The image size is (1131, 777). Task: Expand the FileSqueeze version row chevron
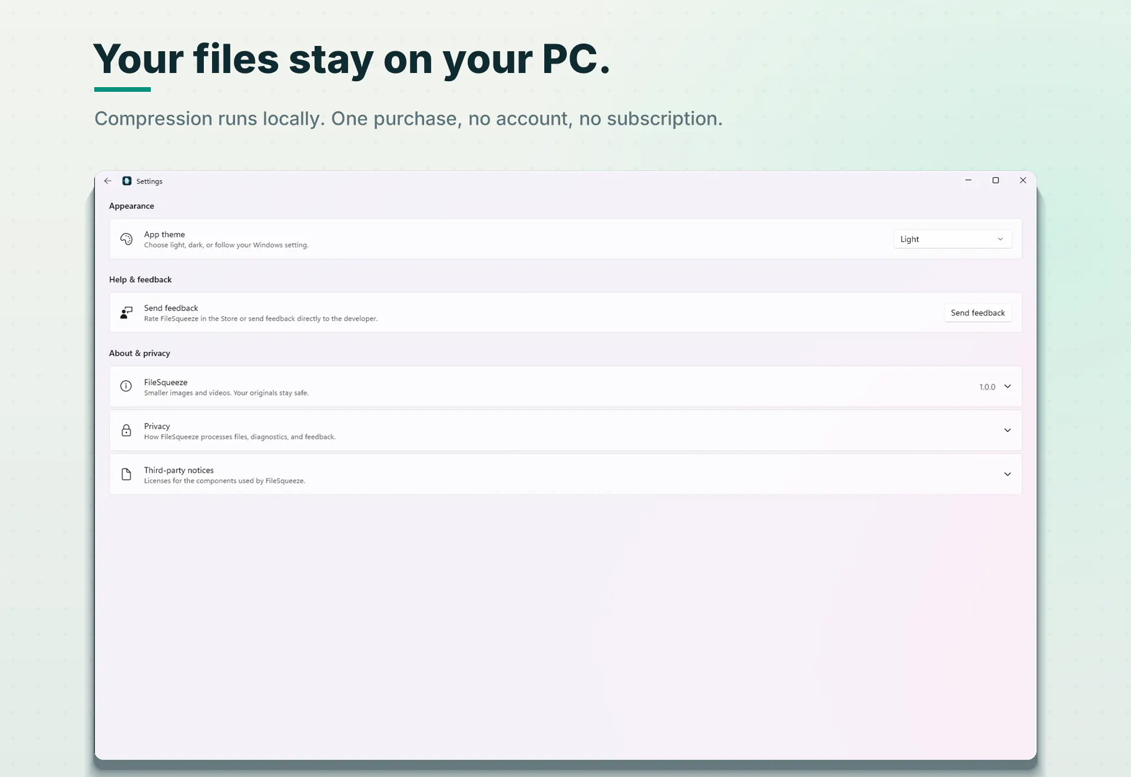coord(1007,387)
